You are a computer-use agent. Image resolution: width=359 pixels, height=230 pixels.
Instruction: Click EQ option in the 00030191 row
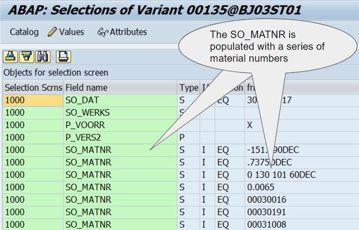(223, 212)
